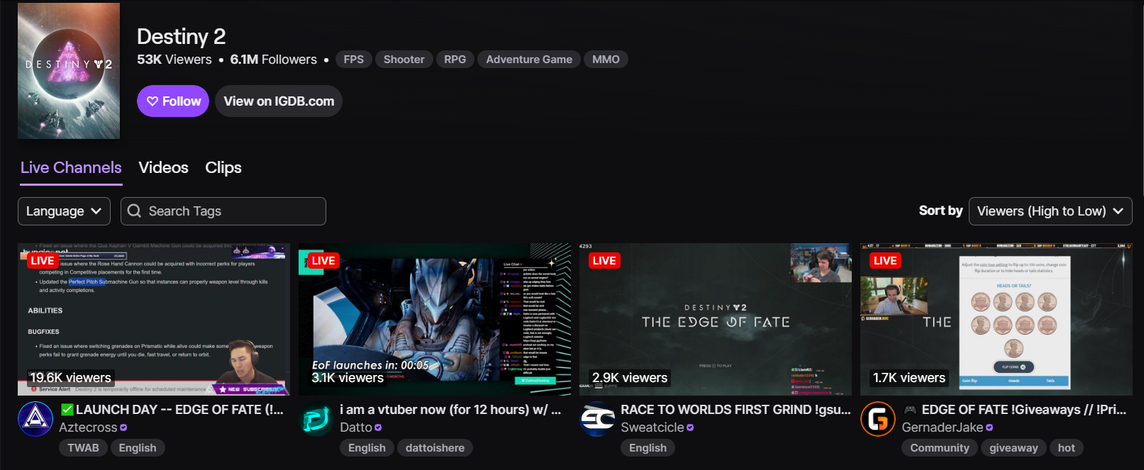Click verified badge next to GernaderJake
Screen dimensions: 1144x470
coord(989,428)
